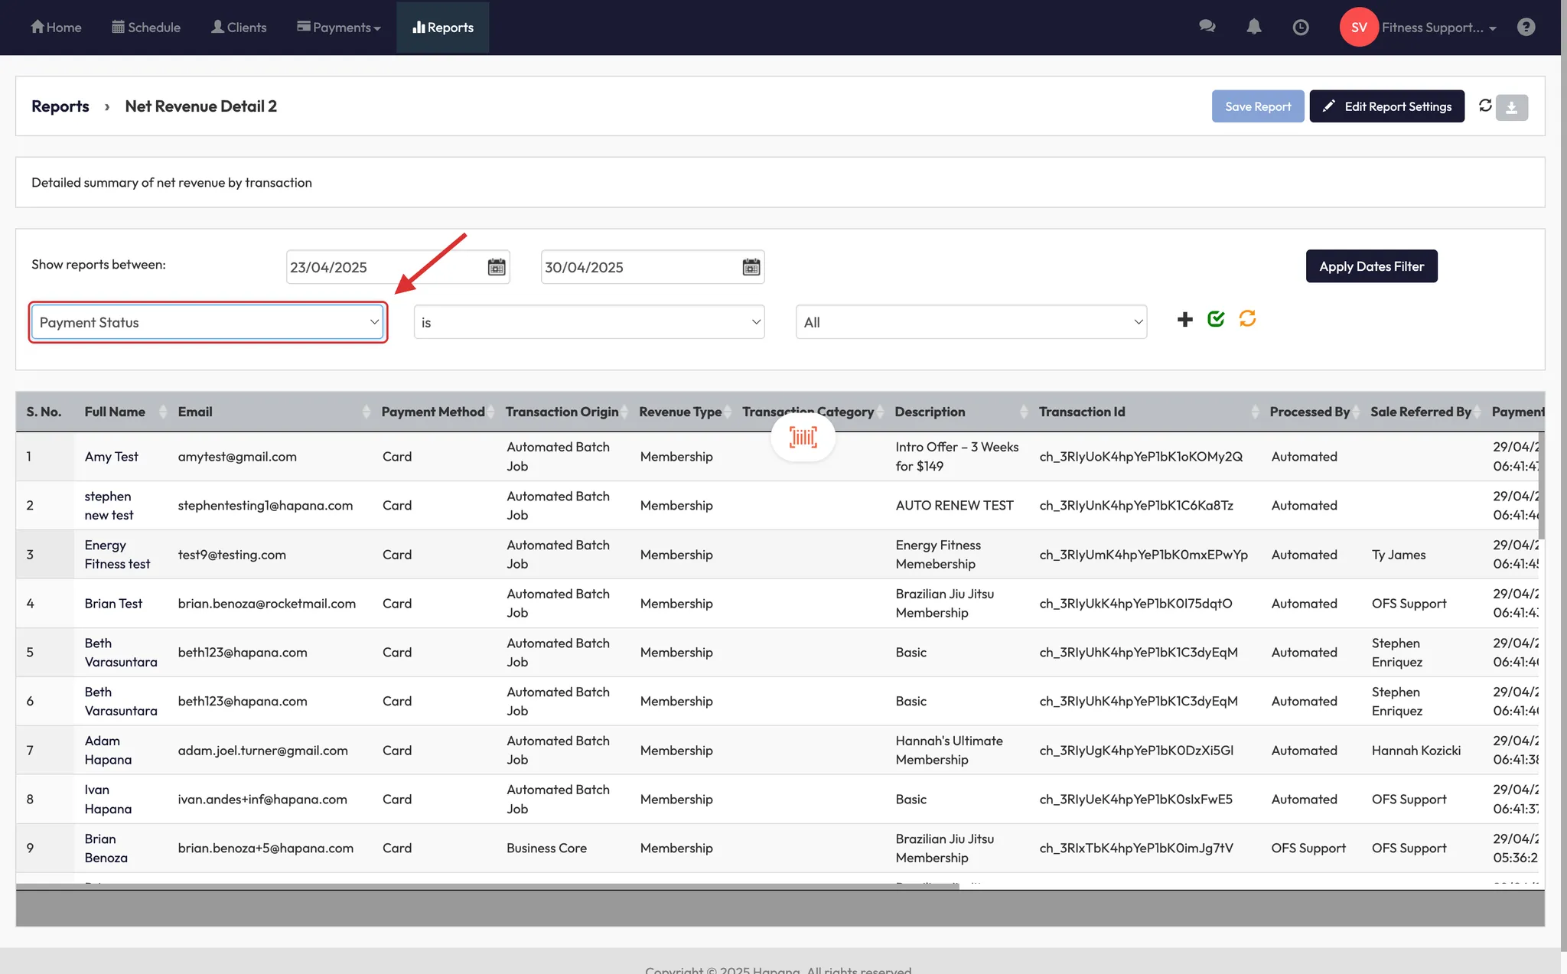
Task: Expand the Payments menu
Action: (339, 28)
